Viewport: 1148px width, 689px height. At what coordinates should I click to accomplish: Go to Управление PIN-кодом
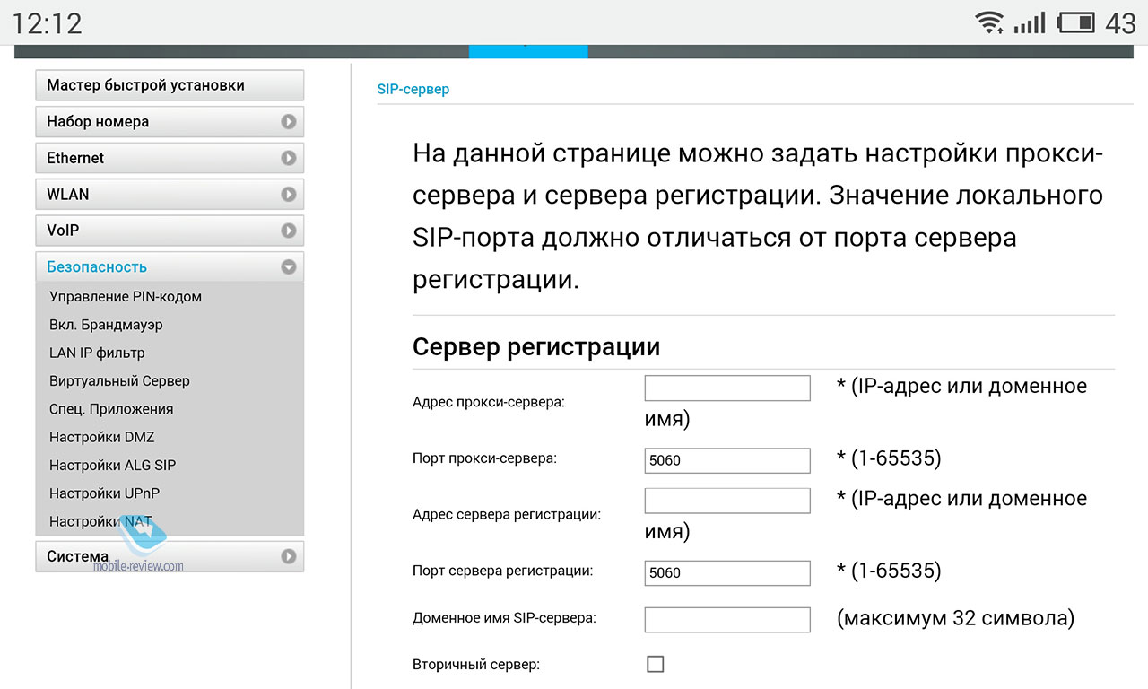[126, 297]
